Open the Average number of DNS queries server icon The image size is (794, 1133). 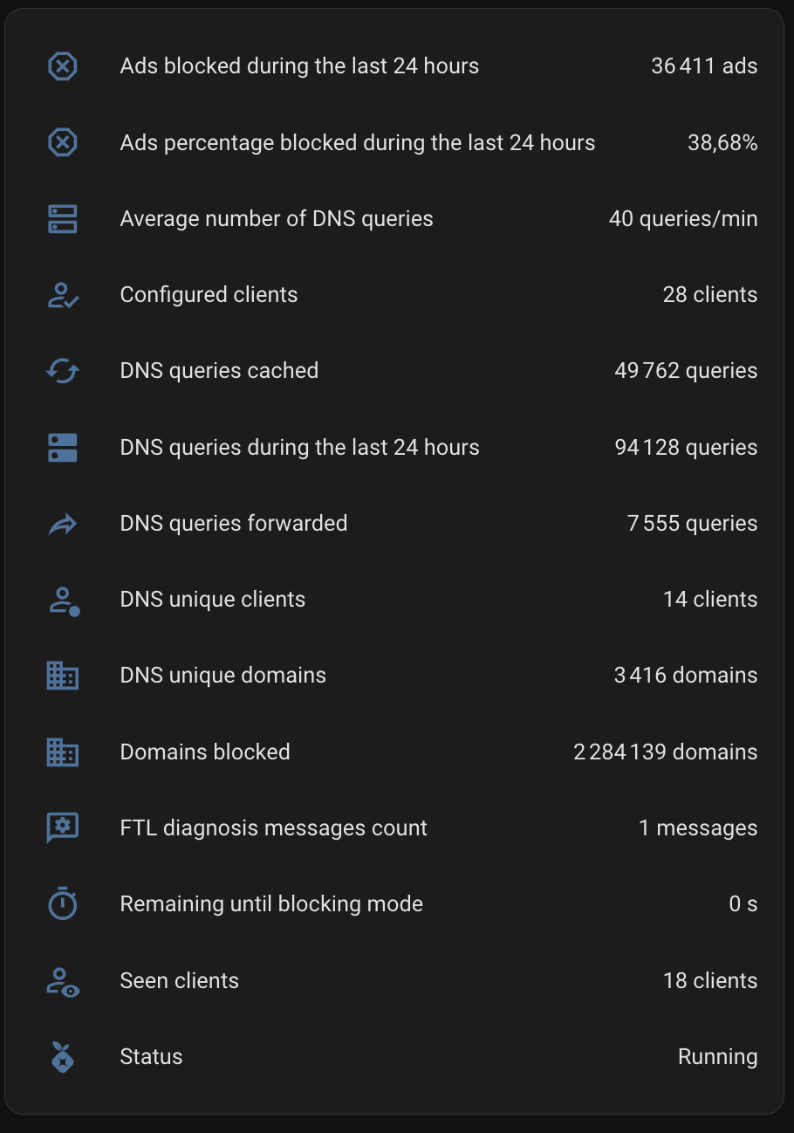coord(62,219)
